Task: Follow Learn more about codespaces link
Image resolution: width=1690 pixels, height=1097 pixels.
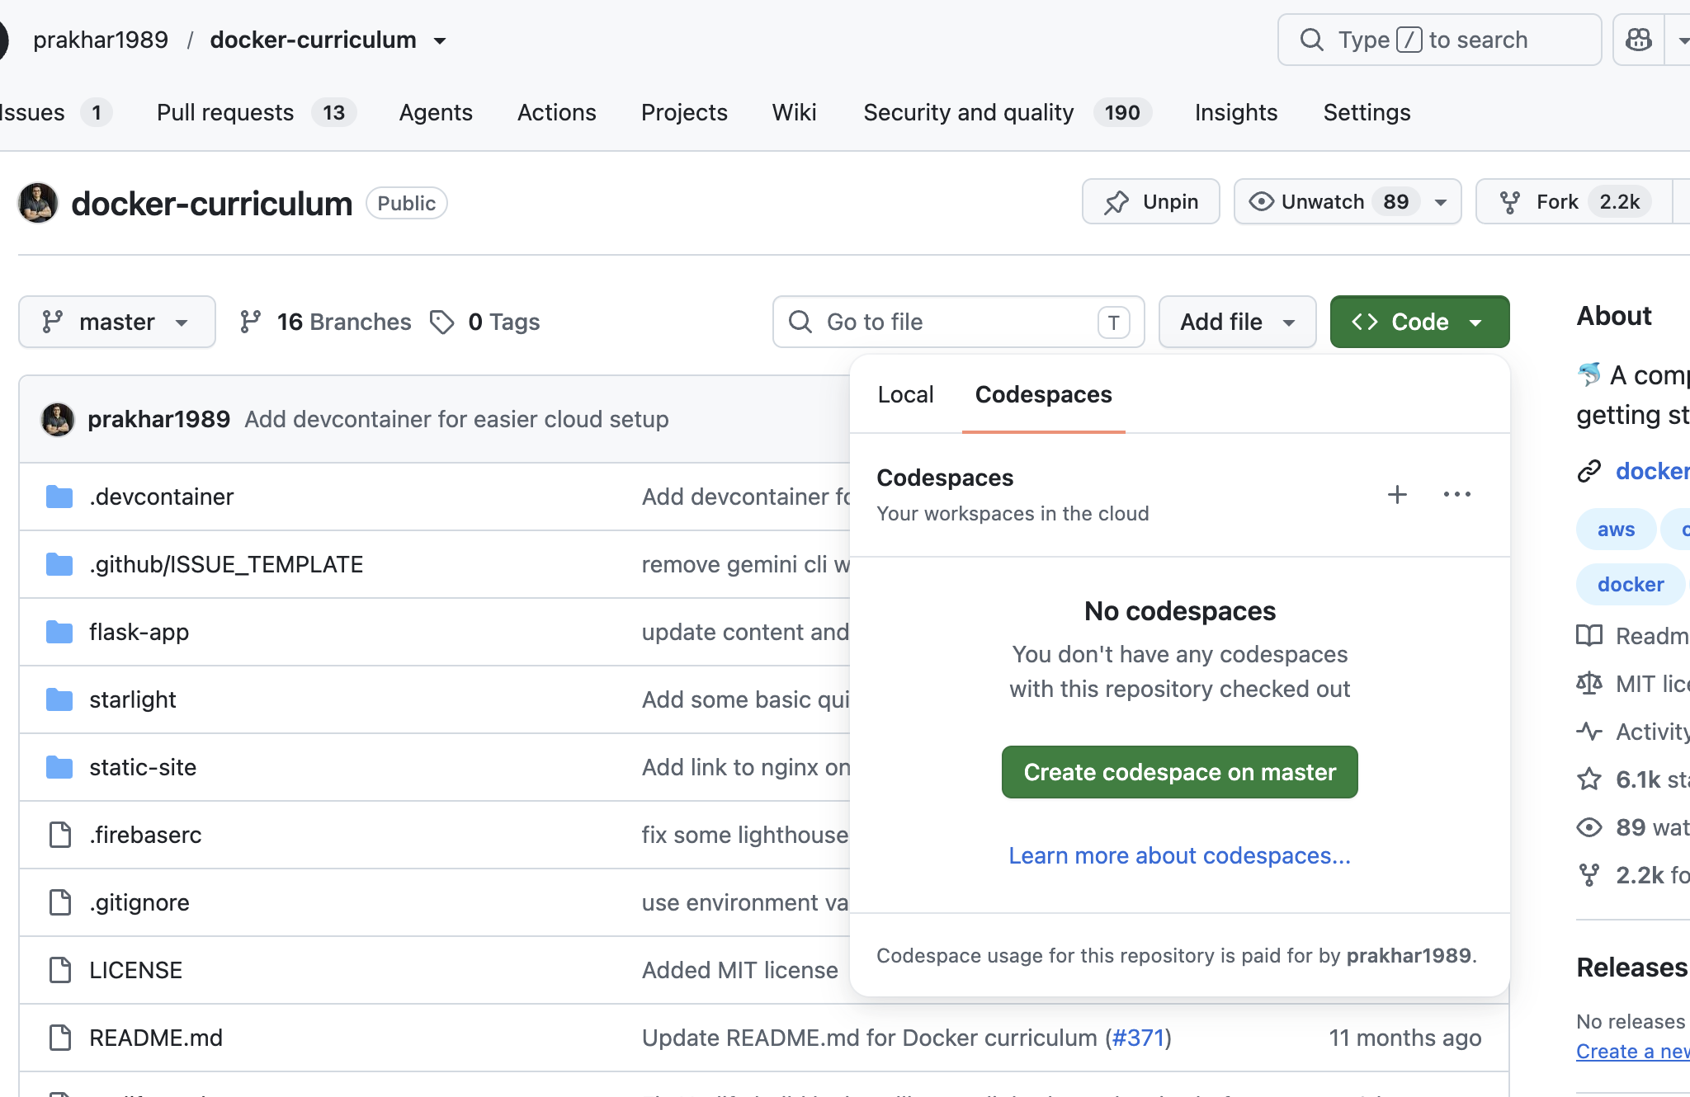Action: (1180, 855)
